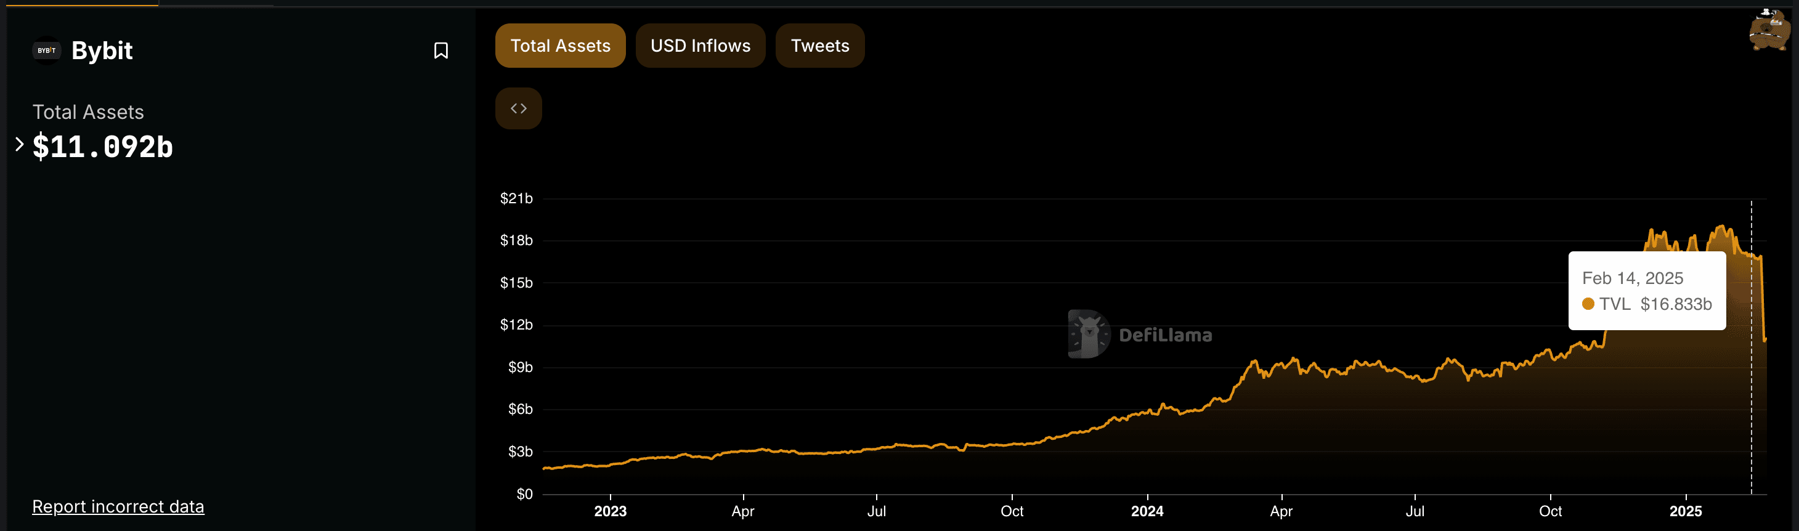Image resolution: width=1799 pixels, height=531 pixels.
Task: Toggle the Total Assets chart button
Action: coord(560,46)
